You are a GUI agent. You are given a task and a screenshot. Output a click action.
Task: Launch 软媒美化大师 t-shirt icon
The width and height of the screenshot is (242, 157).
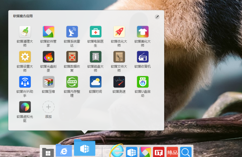pos(143,32)
